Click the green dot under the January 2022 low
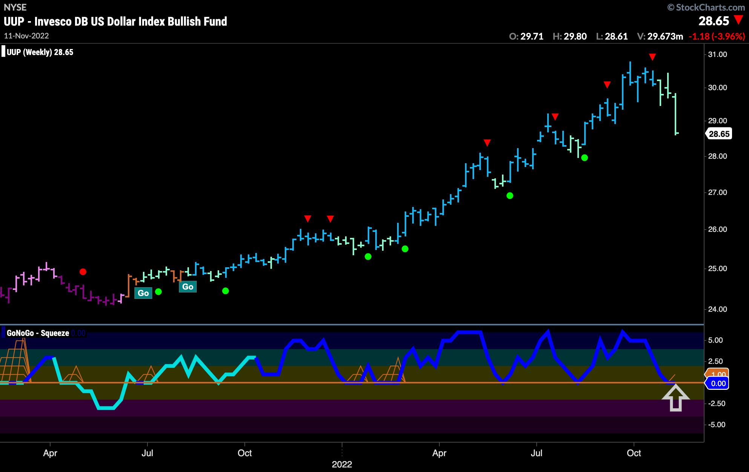This screenshot has height=472, width=749. [368, 257]
